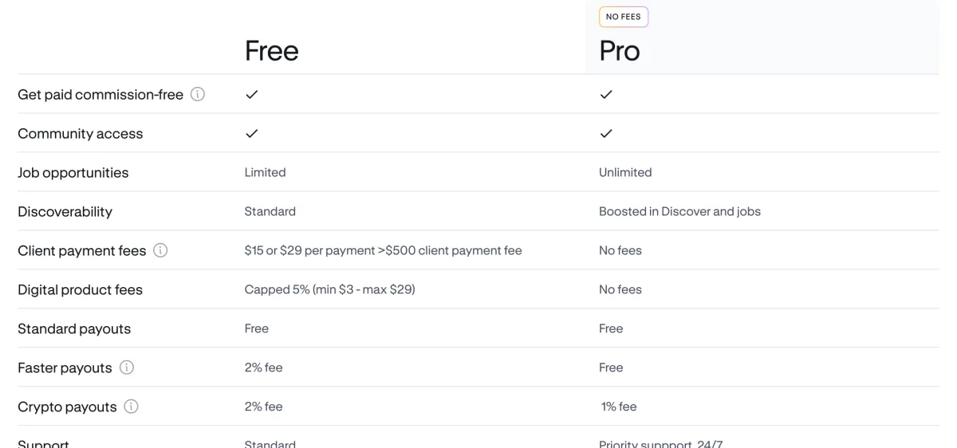Viewport: 957px width, 448px height.
Task: Click the Discoverability row label
Action: (65, 211)
